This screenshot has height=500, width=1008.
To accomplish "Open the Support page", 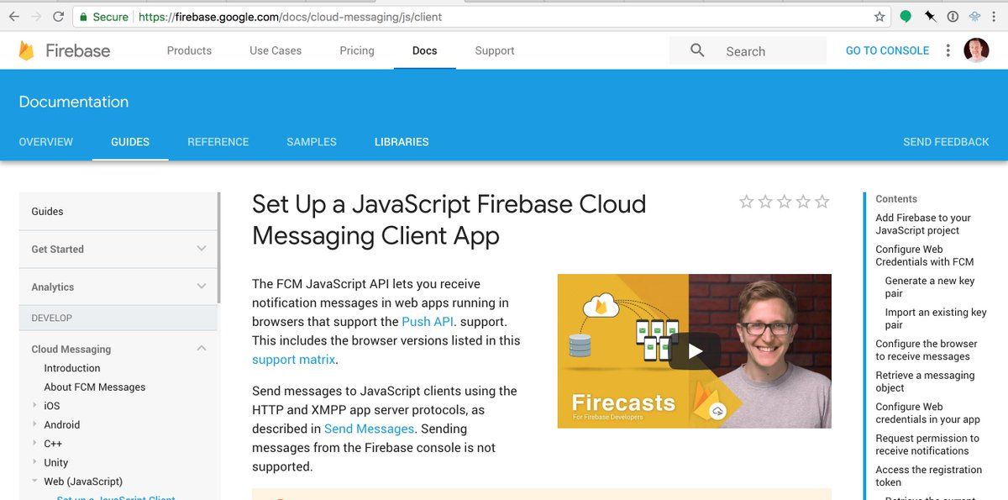I will (x=495, y=50).
